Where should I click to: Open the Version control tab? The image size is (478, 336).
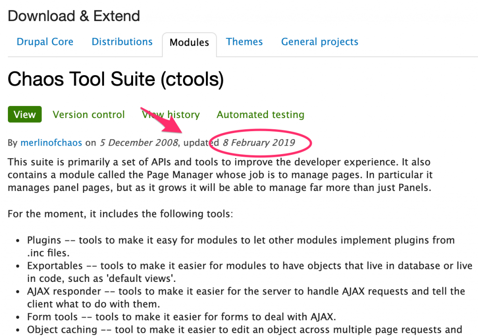(89, 115)
